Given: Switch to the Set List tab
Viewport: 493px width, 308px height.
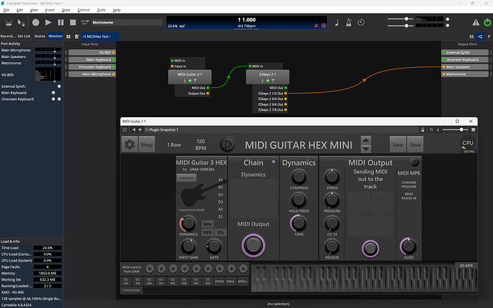Looking at the screenshot, I should (x=24, y=35).
